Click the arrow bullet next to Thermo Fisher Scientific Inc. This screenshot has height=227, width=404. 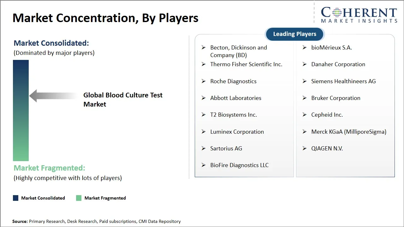[203, 64]
